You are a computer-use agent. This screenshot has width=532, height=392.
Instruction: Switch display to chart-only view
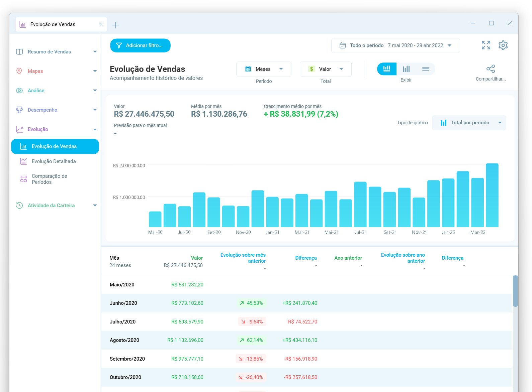[x=406, y=69]
